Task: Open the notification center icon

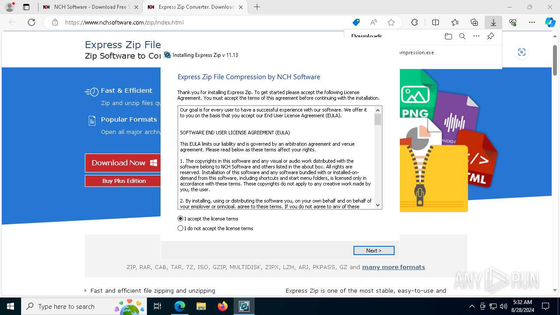Action: [546, 306]
